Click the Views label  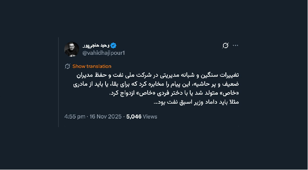[x=150, y=117]
